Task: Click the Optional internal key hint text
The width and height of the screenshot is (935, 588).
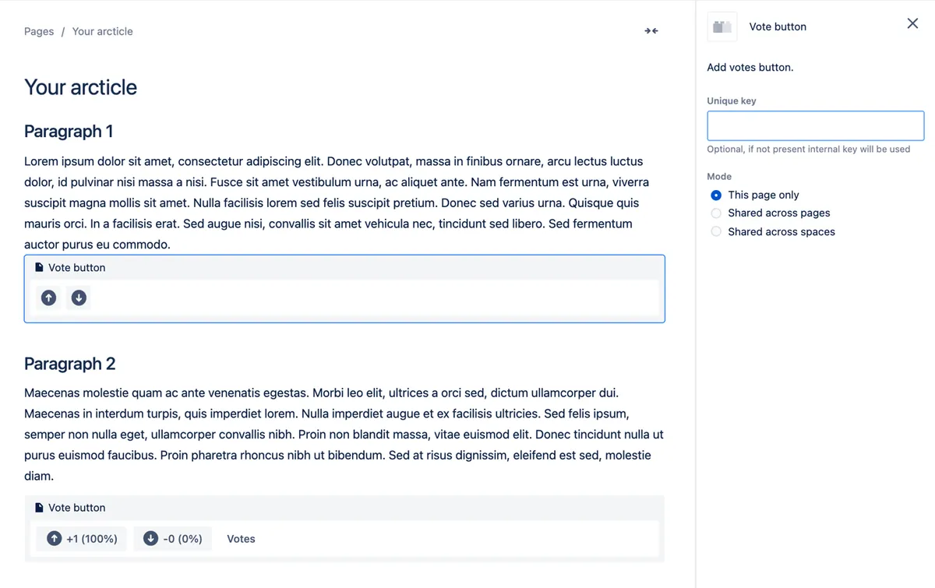Action: coord(808,149)
